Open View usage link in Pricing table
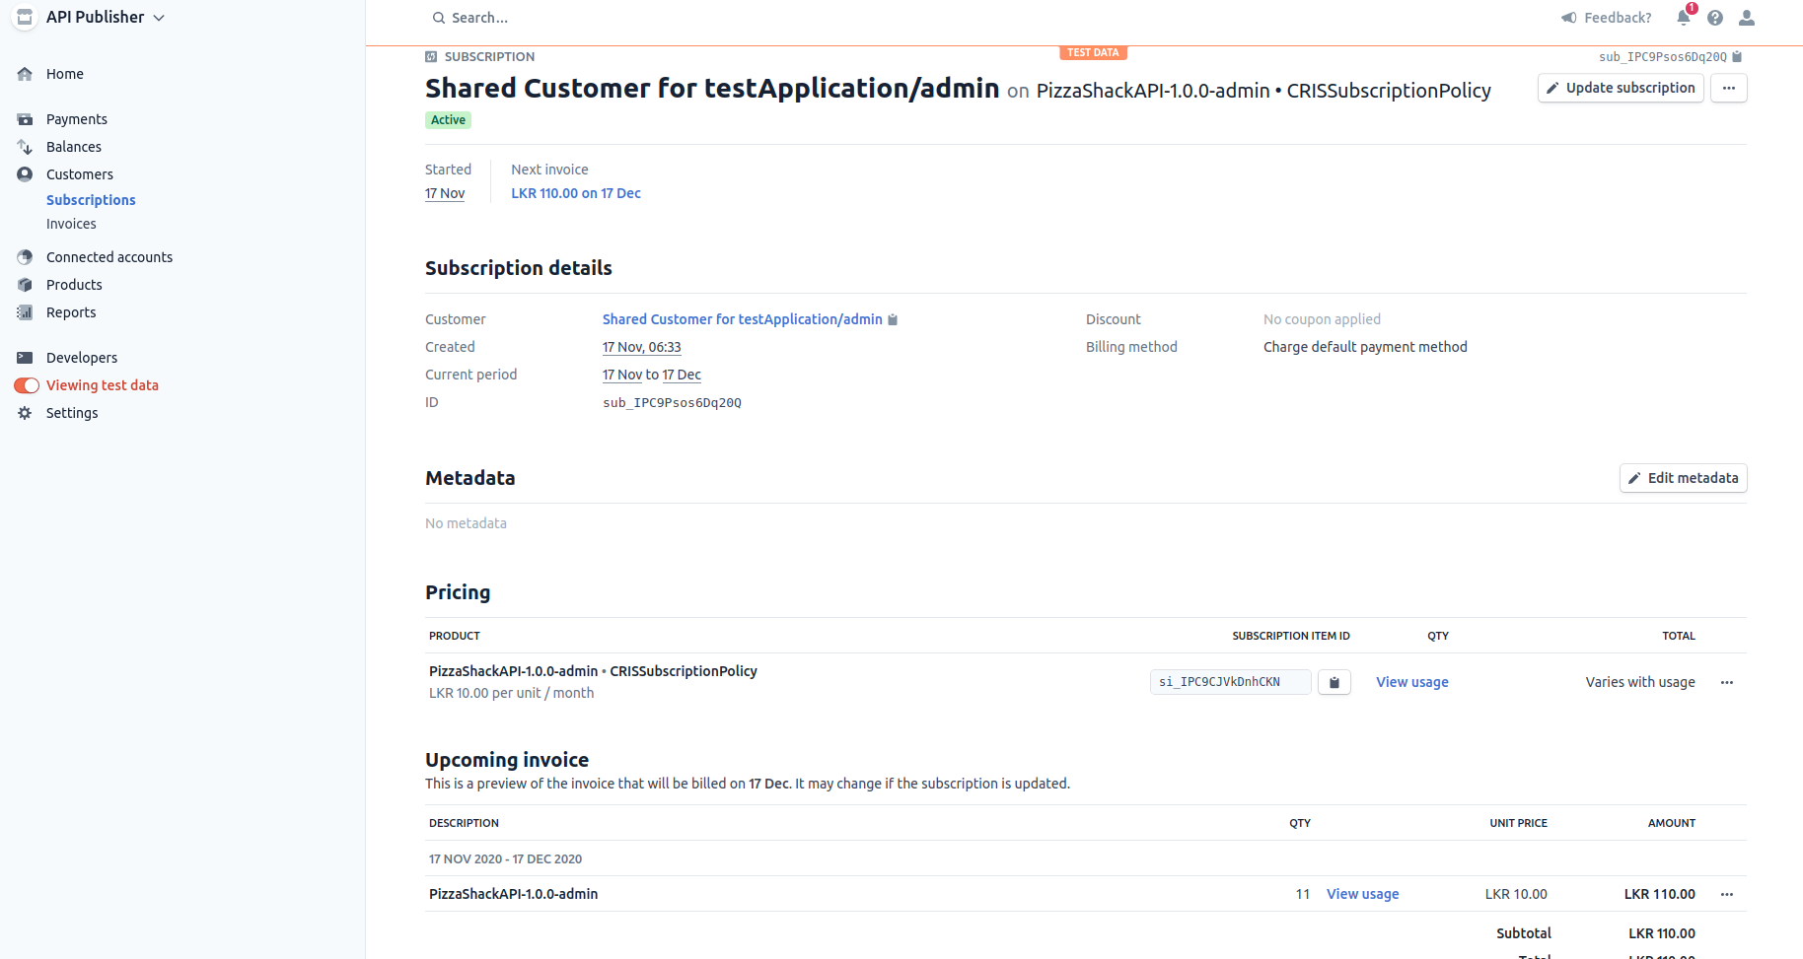Viewport: 1803px width, 959px height. point(1411,682)
